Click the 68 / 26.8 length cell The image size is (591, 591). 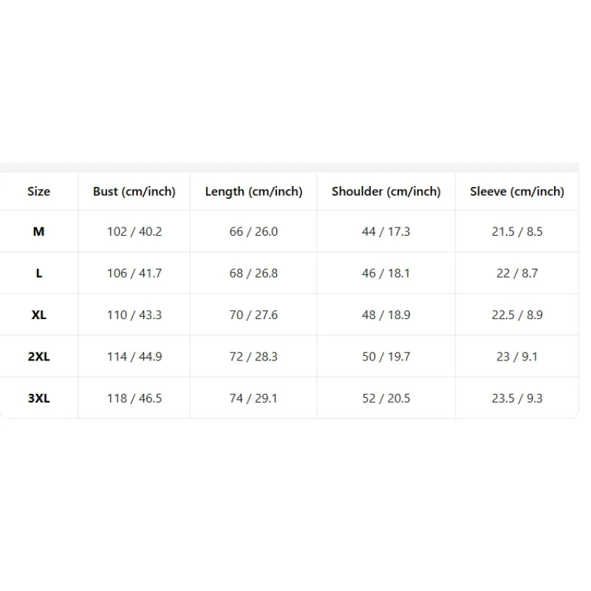point(253,273)
